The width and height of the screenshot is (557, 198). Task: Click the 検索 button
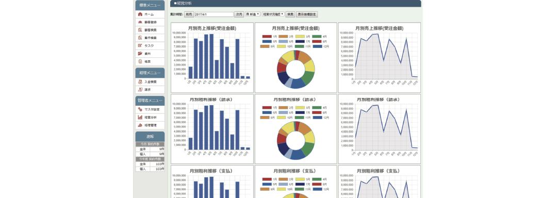click(290, 14)
